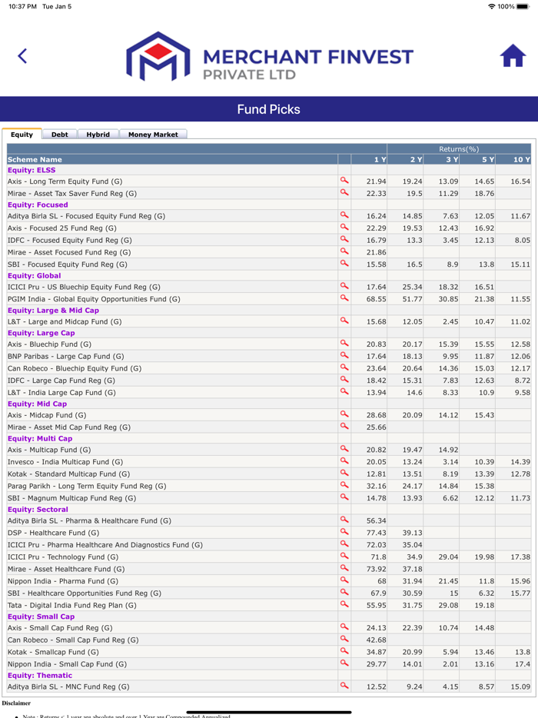Click the 'Fund Picks' title bar
538x718 pixels.
pyautogui.click(x=269, y=109)
